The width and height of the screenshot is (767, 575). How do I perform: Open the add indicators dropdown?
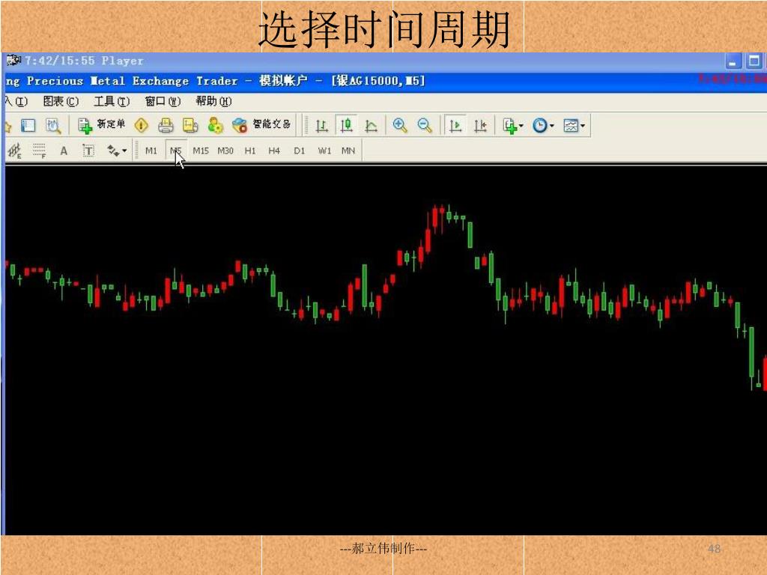[x=512, y=126]
